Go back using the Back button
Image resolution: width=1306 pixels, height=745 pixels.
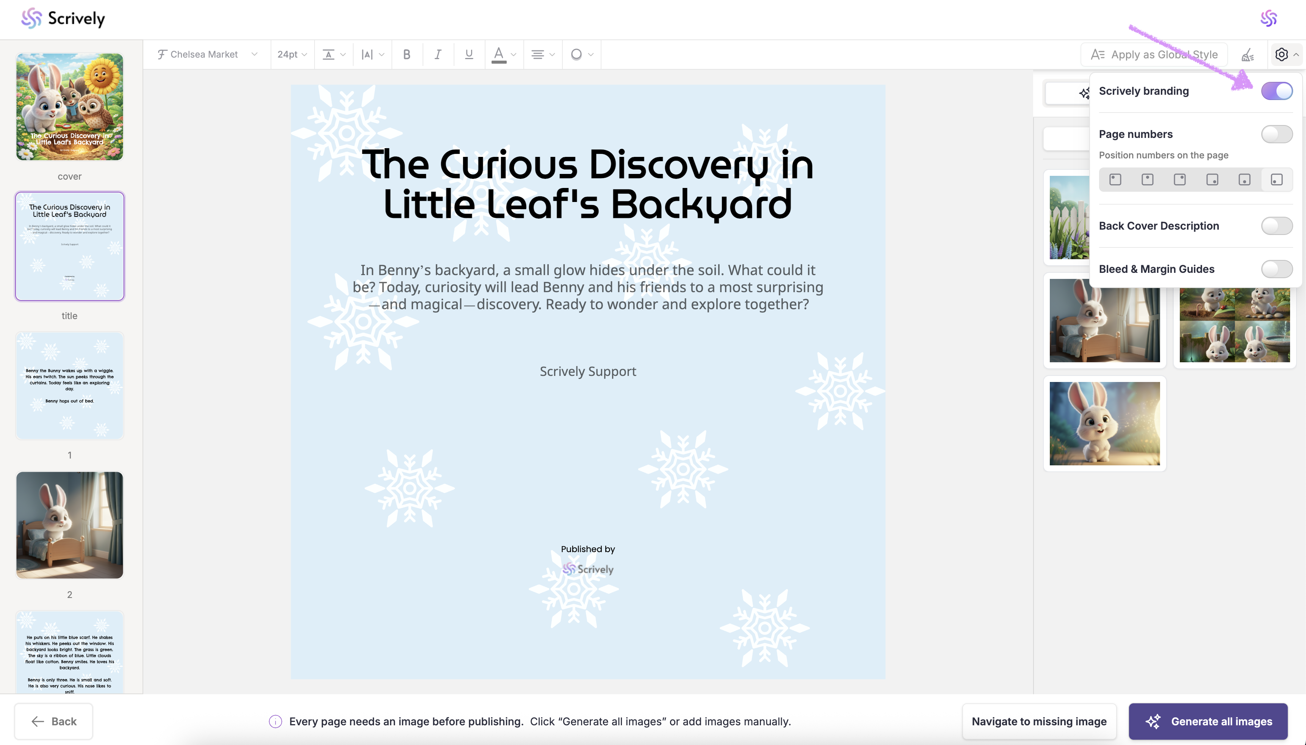54,722
